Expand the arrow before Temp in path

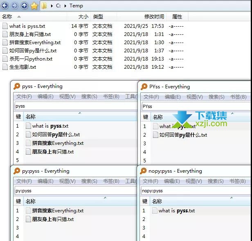[65, 6]
